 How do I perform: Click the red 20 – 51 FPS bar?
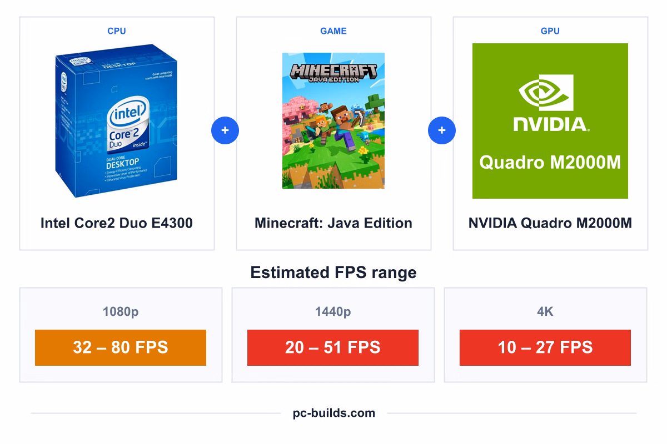tap(333, 347)
